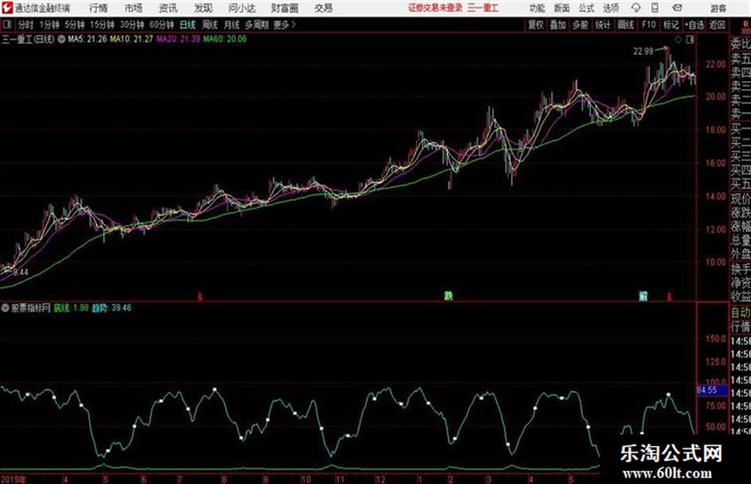Click the mobile phone icon in title bar

pyautogui.click(x=656, y=8)
